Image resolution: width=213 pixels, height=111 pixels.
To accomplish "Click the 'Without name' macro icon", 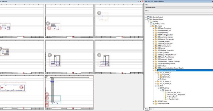I will click(x=153, y=24).
